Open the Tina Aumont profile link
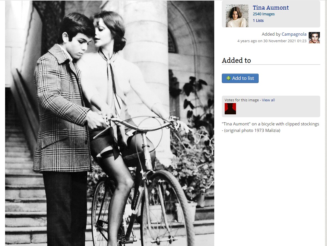Screen dimensions: 327x246 [270, 8]
